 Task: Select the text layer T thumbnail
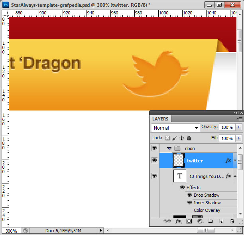tap(180, 176)
